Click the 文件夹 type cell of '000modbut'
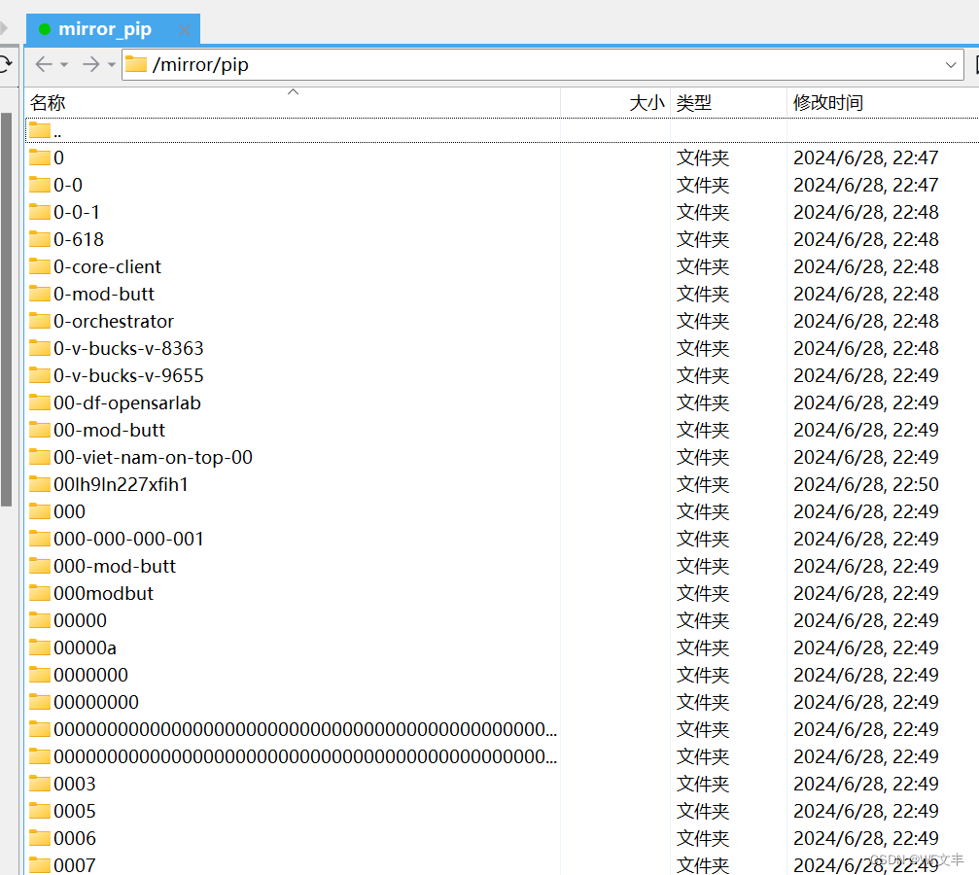 coord(703,593)
